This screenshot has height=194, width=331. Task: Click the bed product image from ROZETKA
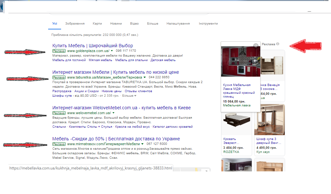[237, 121]
